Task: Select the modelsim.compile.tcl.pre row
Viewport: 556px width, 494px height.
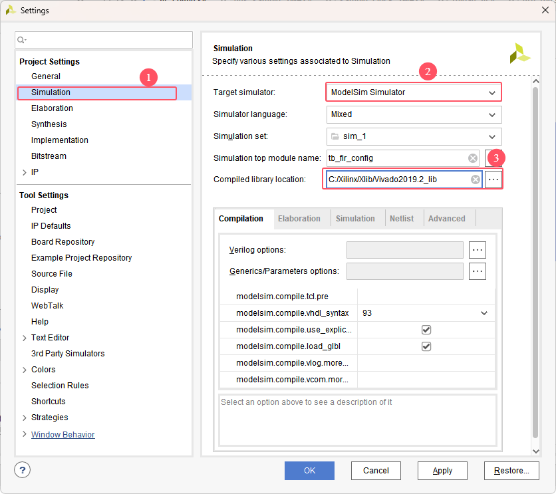Action: coord(357,297)
